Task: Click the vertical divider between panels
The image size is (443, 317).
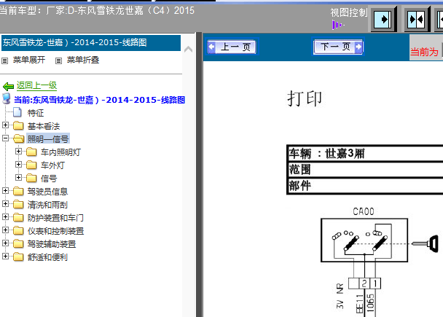Action: pos(199,175)
